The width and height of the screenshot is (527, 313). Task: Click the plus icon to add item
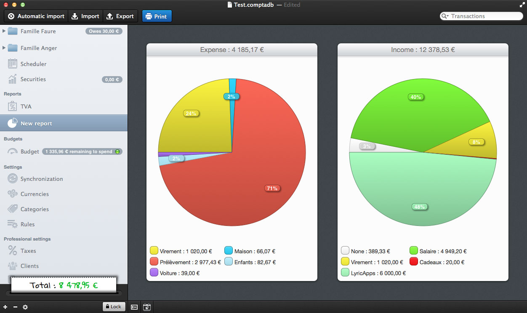5,307
